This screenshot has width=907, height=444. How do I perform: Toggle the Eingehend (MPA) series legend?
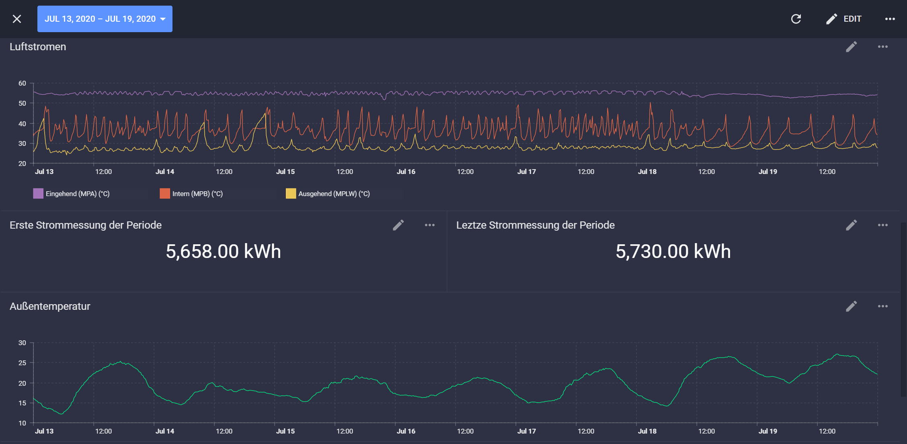pyautogui.click(x=77, y=194)
